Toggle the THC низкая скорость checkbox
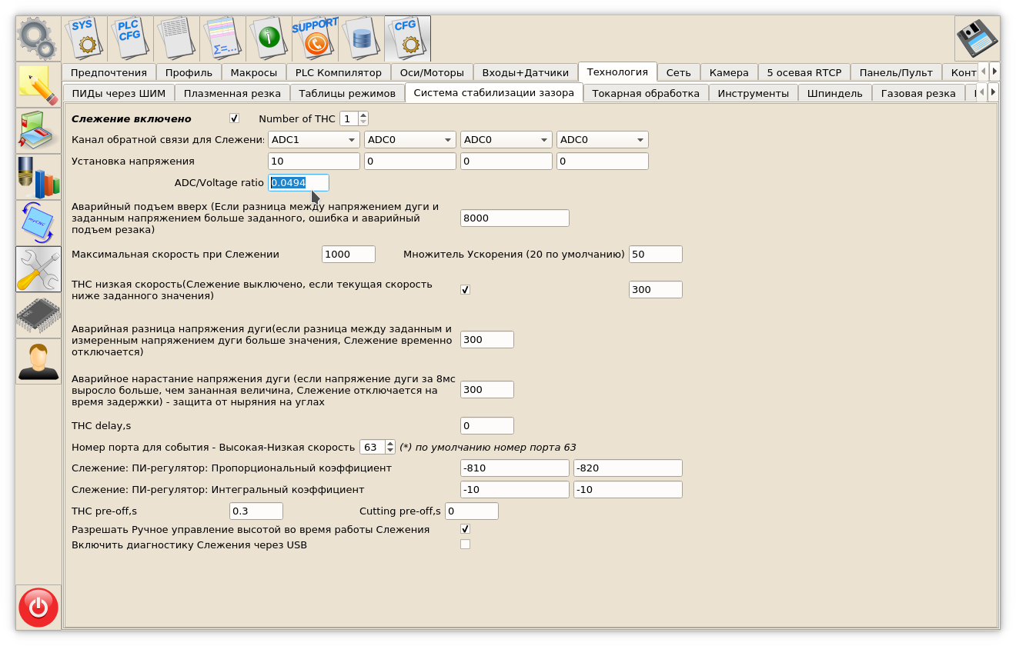Screen dimensions: 1016x646 click(x=465, y=289)
